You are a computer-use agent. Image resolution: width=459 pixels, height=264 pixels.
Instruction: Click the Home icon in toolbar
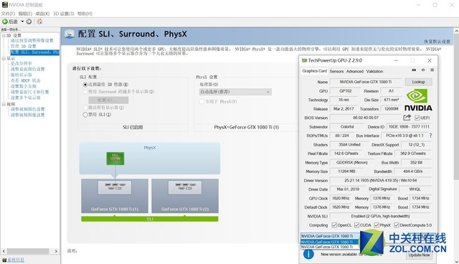(x=39, y=22)
